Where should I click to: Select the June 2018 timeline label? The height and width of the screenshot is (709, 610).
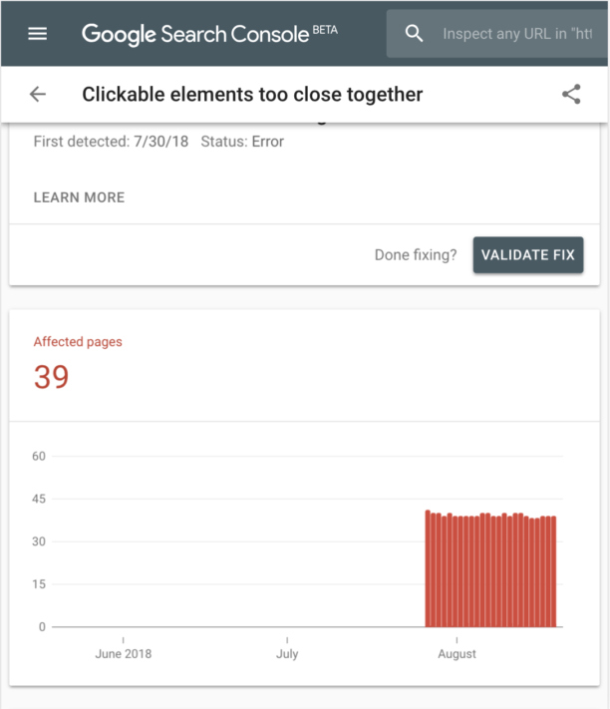(124, 654)
